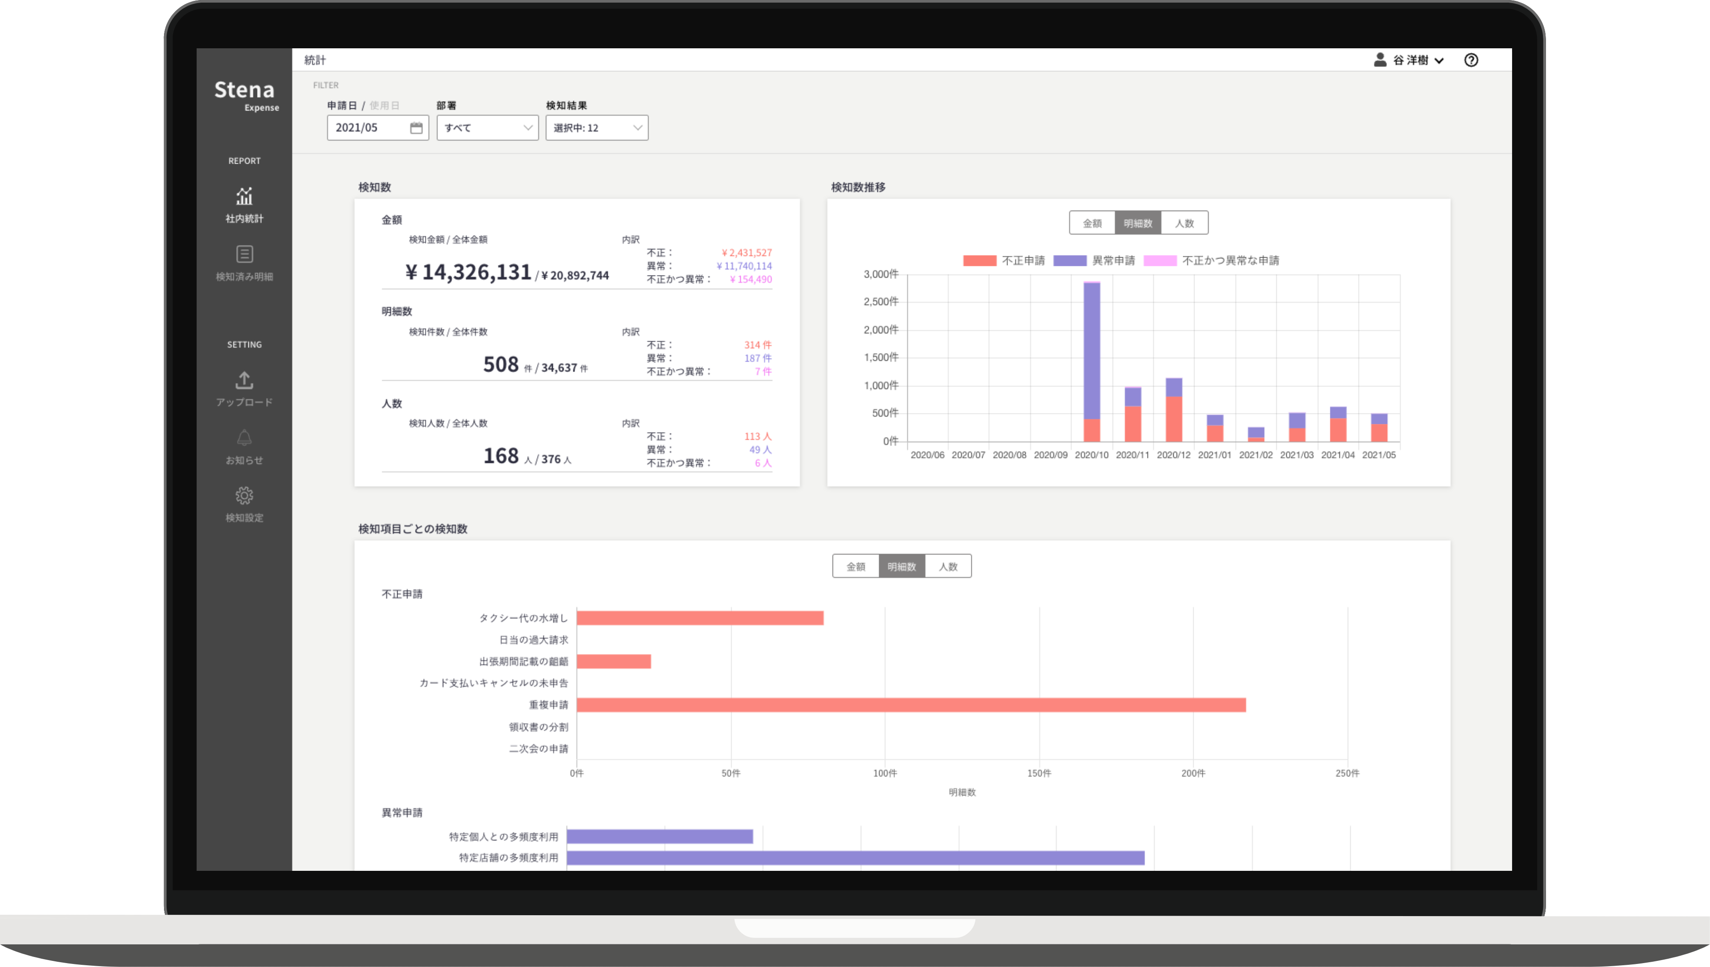Open 検知設定 gear icon

244,495
